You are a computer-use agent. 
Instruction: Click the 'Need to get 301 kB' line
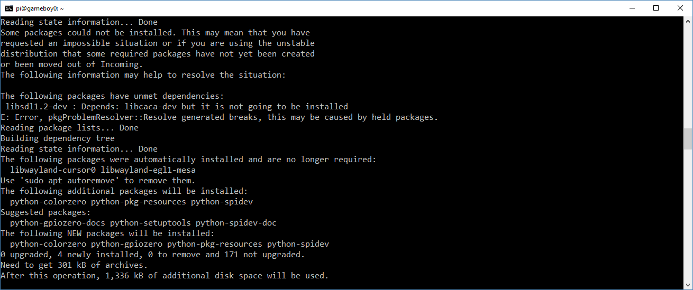tap(74, 265)
